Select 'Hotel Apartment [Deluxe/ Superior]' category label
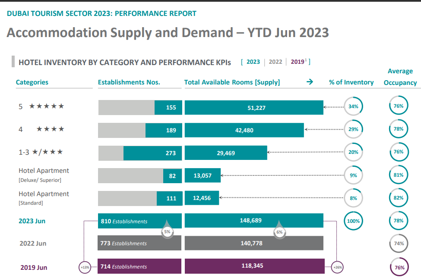Screen dimensions: 421x278 (44, 175)
